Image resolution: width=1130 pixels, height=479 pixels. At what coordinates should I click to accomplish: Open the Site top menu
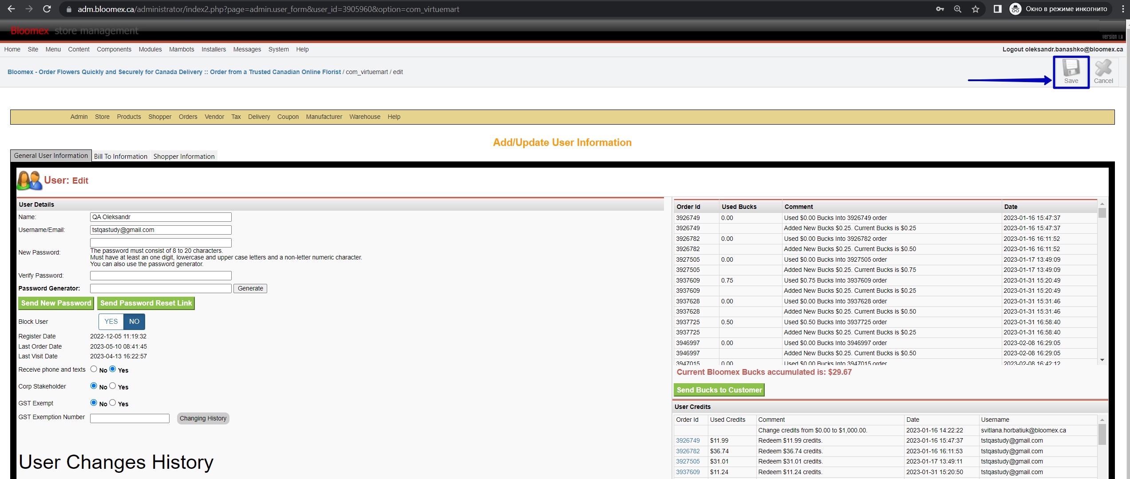pos(33,49)
